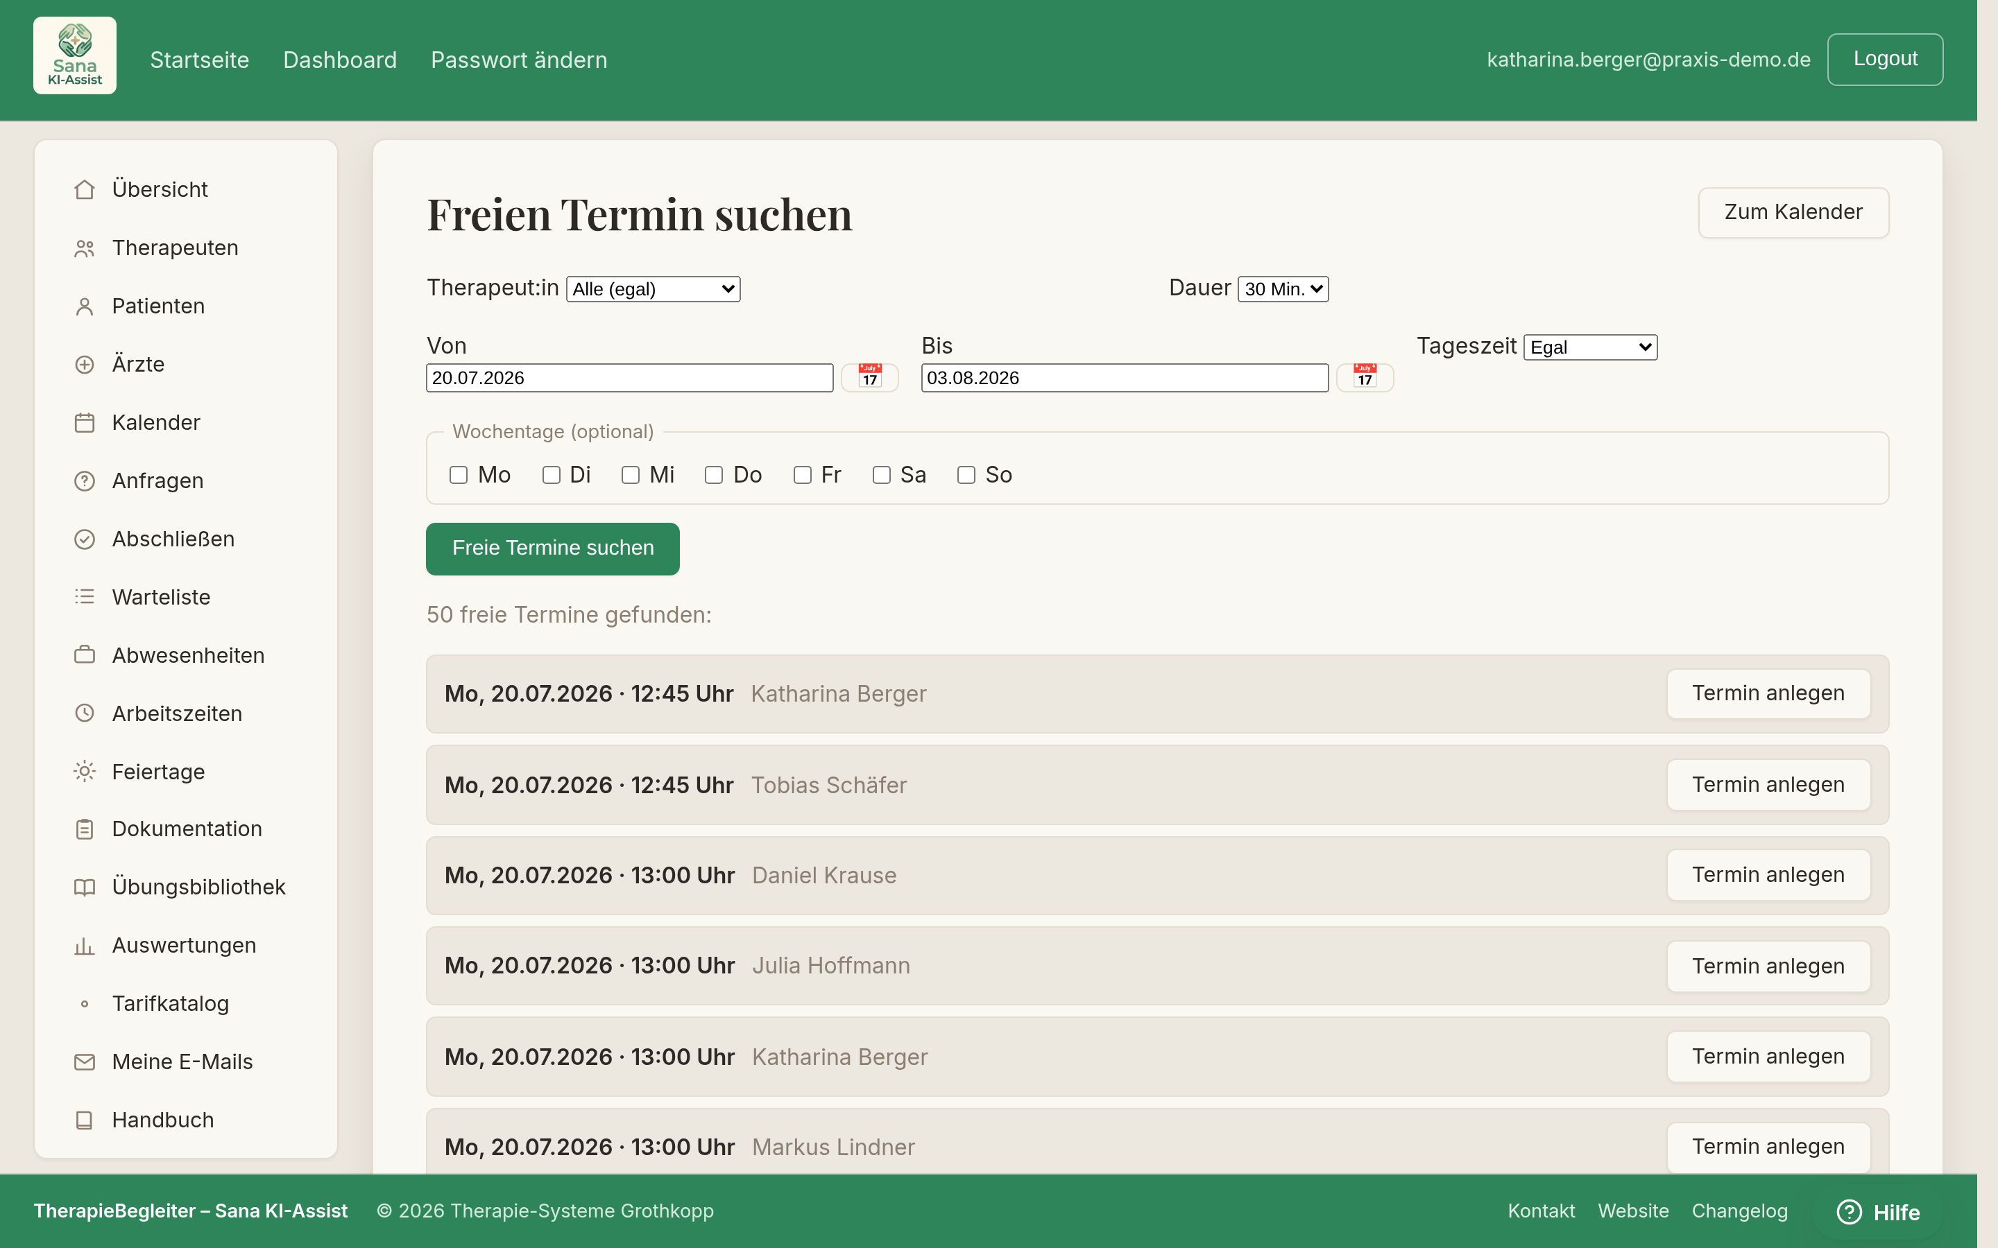
Task: Open Passwort ändern in top navigation
Action: [520, 60]
